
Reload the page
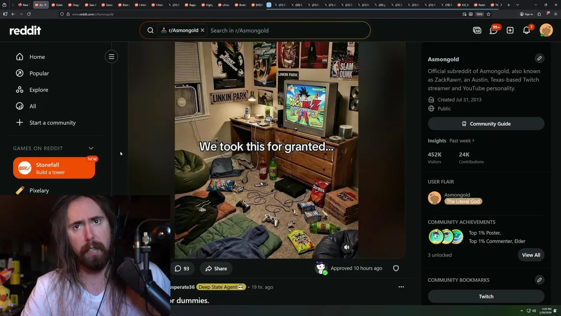(29, 14)
